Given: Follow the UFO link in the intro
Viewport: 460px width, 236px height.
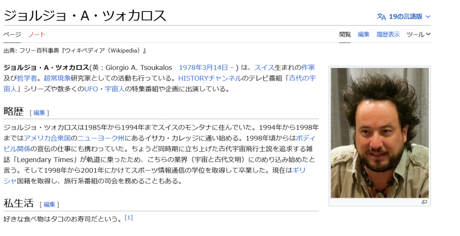Looking at the screenshot, I should [91, 89].
